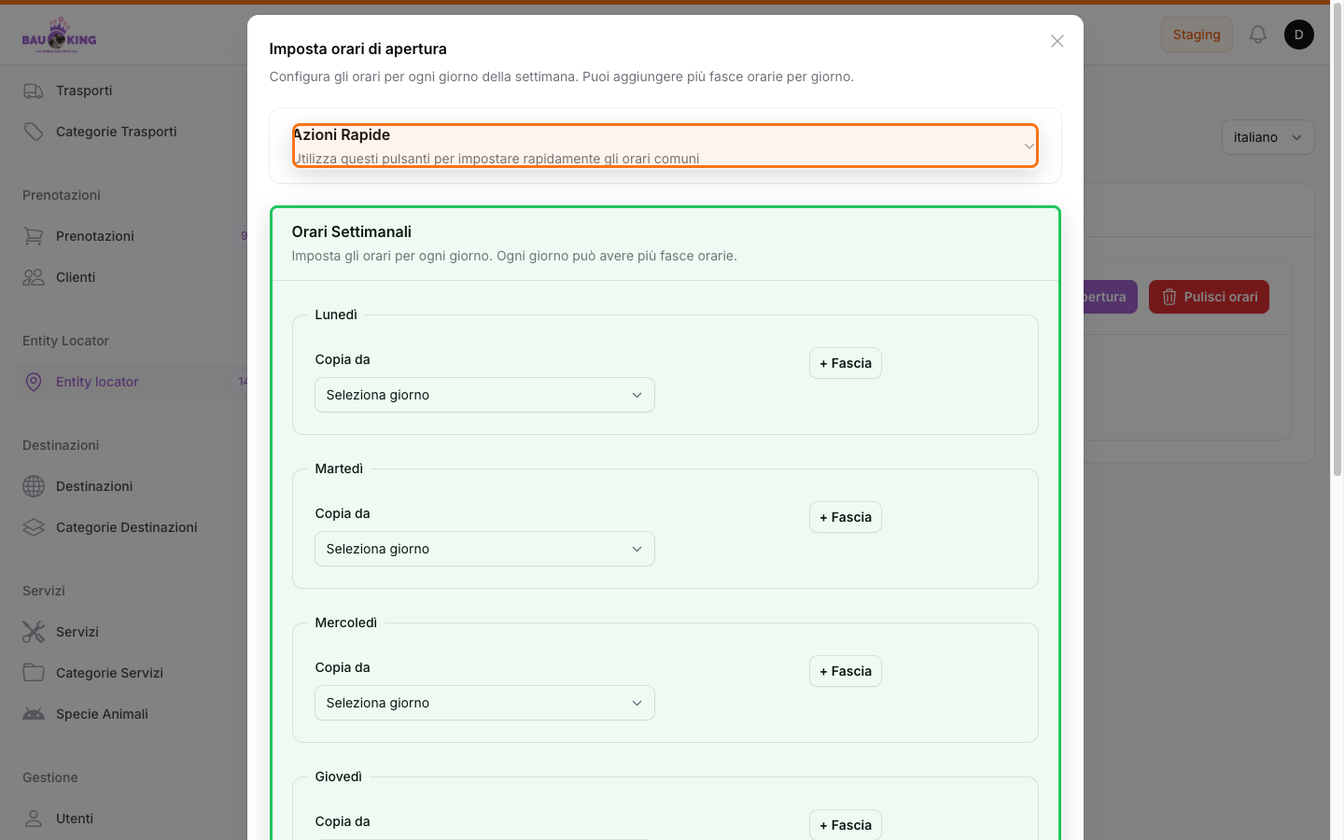Screen dimensions: 1344x840
Task: Add a Fascia for Lunedì
Action: (x=846, y=363)
